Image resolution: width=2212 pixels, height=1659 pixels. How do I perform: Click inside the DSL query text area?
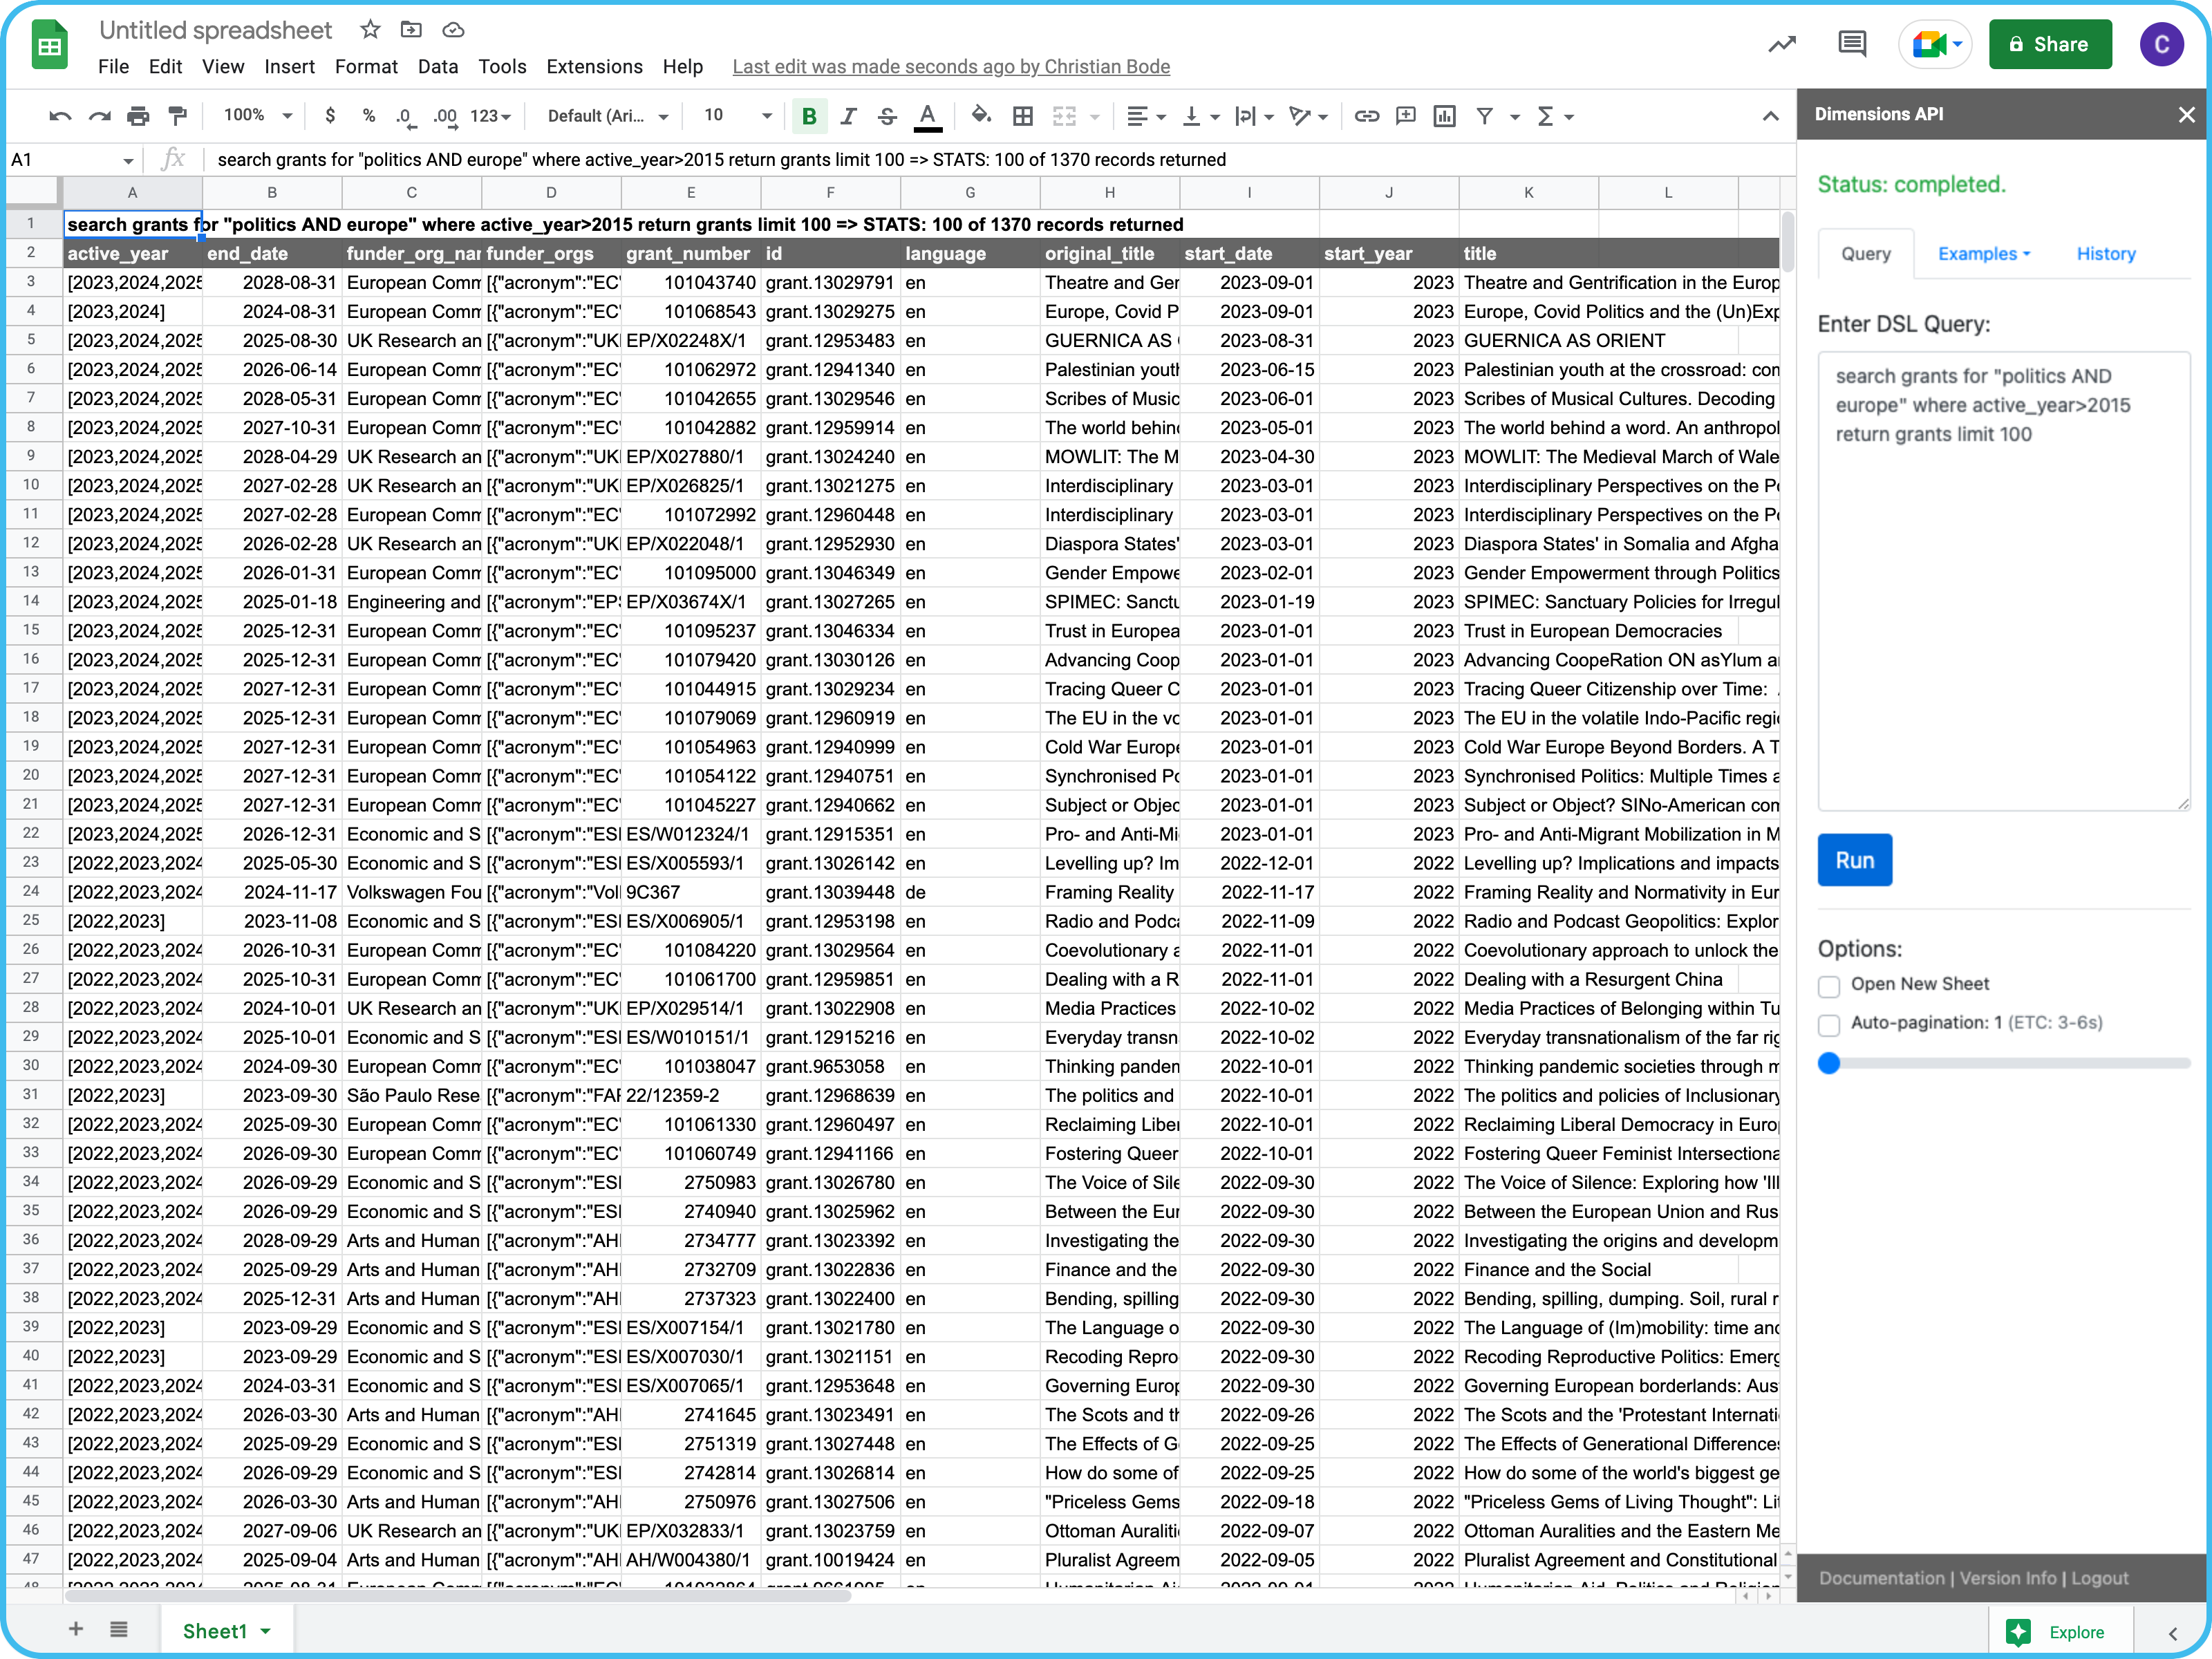coord(2002,580)
